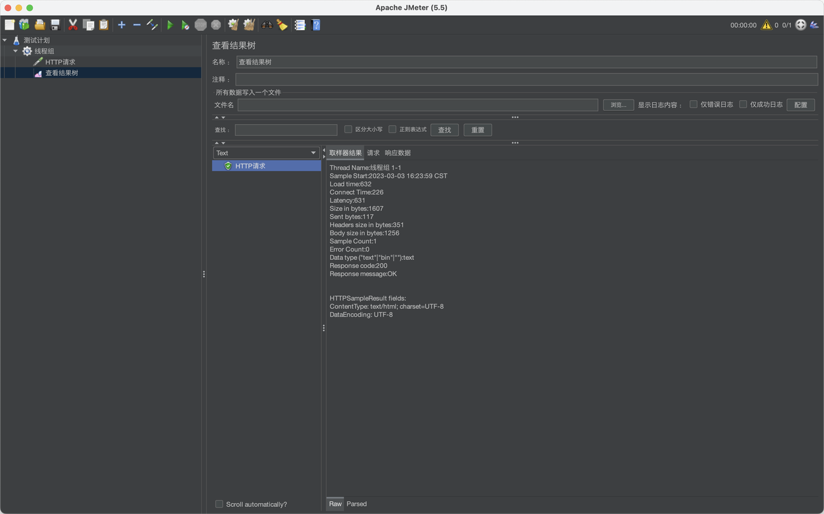Screen dimensions: 824x514
Task: Click the Clear icon with gear and broom
Action: click(234, 25)
